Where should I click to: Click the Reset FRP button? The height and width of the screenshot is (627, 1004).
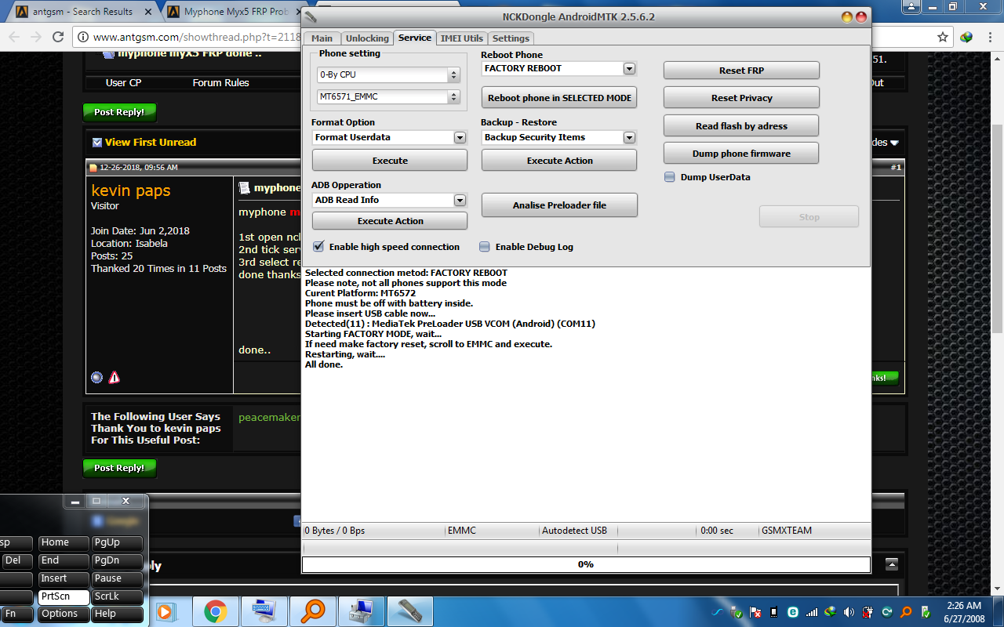click(741, 71)
